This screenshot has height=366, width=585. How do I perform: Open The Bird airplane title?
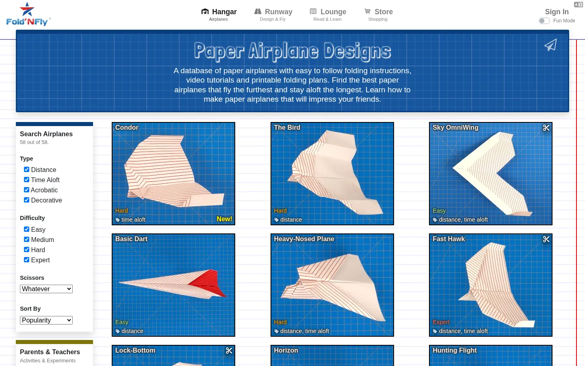point(287,128)
